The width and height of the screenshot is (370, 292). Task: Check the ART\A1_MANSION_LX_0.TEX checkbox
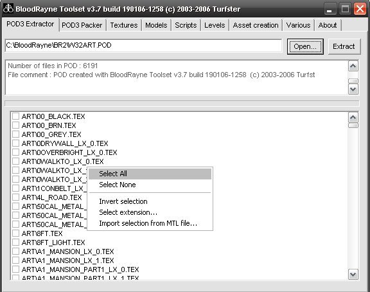click(15, 251)
